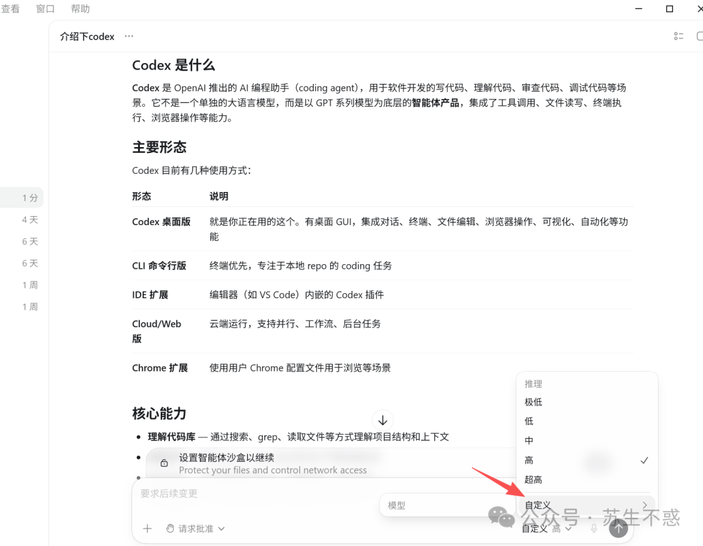This screenshot has width=703, height=546.
Task: Click the Cloud/Web 版 table cell
Action: pos(156,331)
